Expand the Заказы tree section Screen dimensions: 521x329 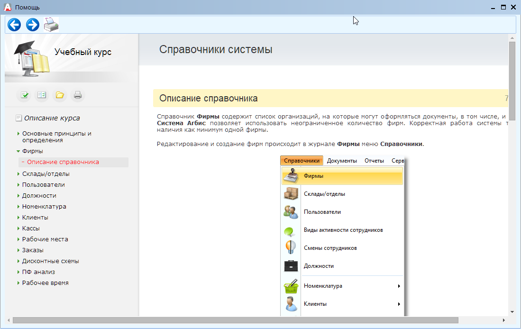[x=18, y=250]
